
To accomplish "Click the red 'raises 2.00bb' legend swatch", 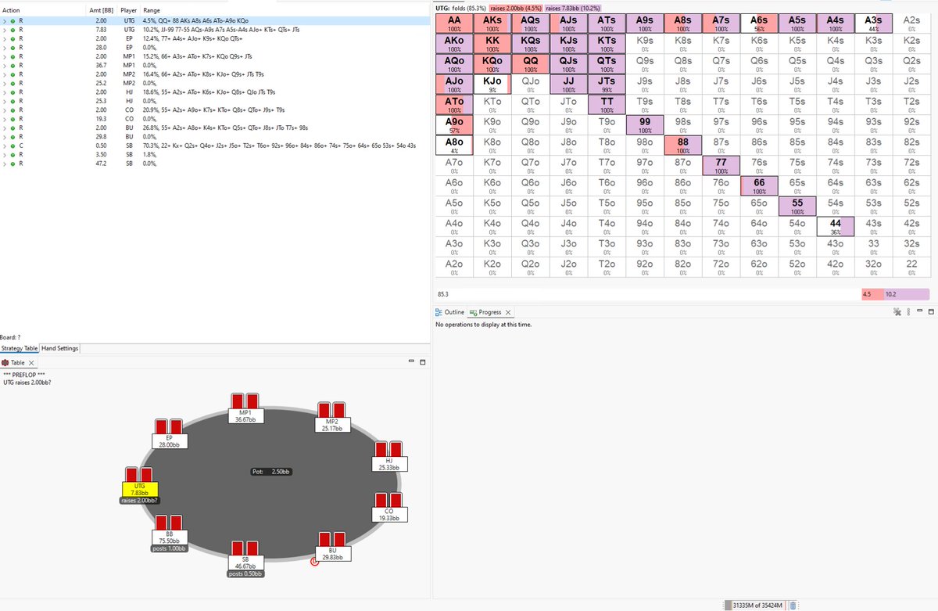I will 516,7.
